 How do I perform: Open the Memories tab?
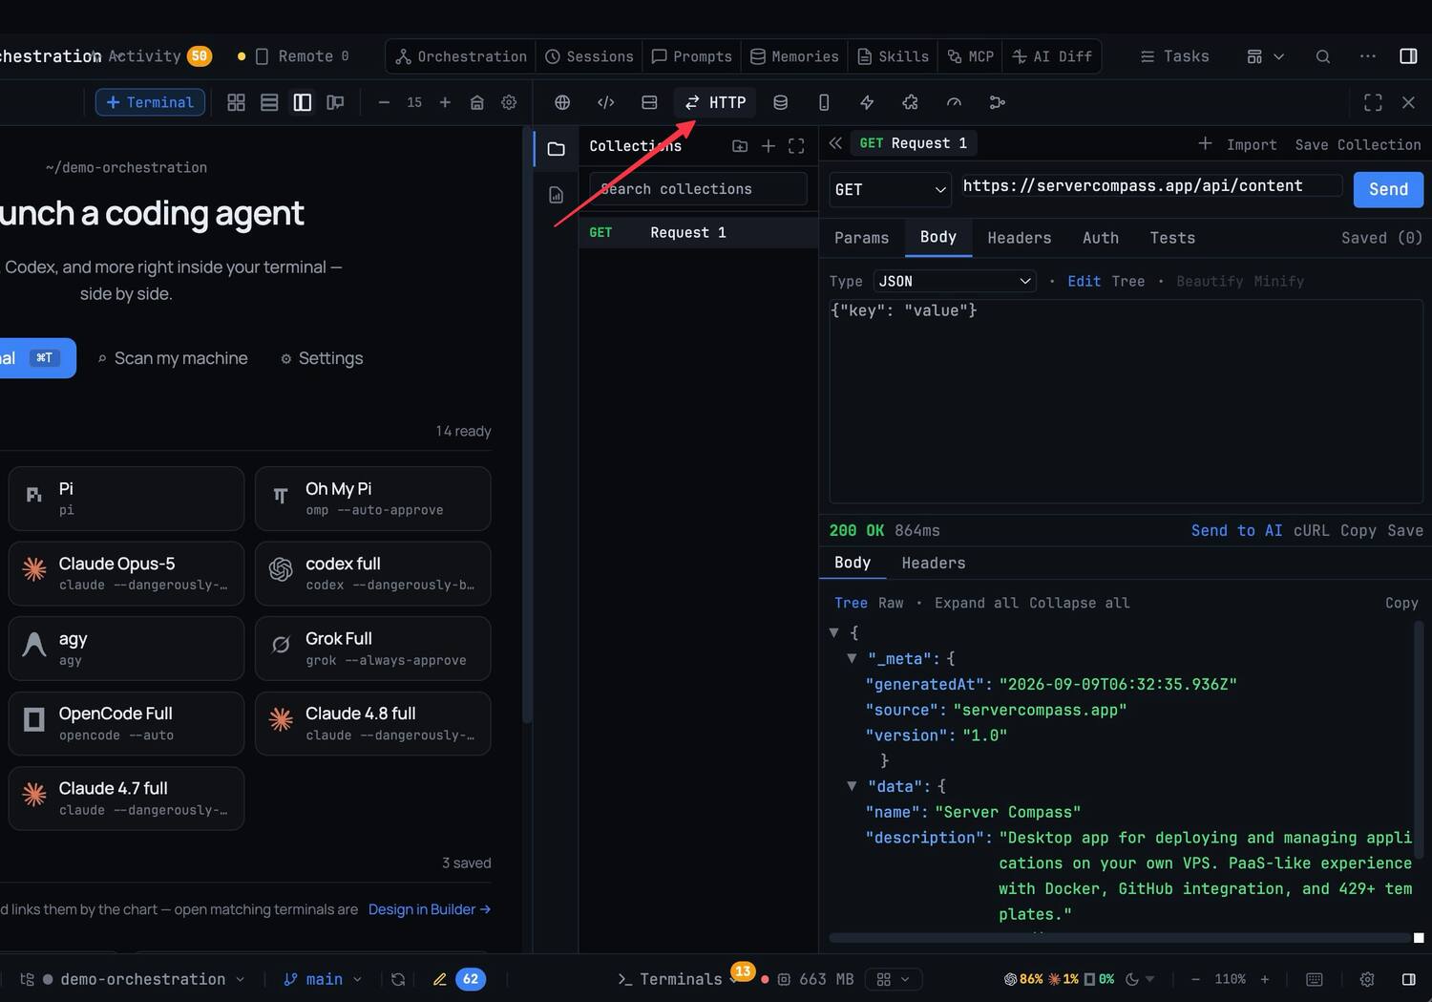794,56
